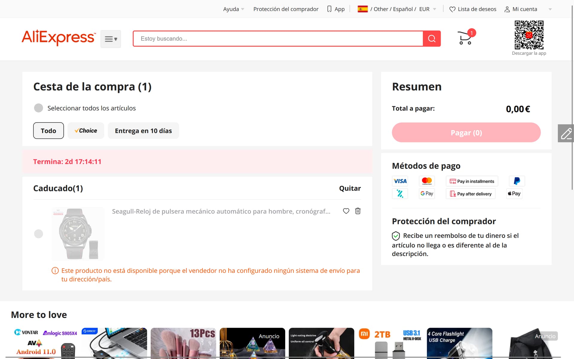Click the '0,00€' total amount

click(x=518, y=109)
